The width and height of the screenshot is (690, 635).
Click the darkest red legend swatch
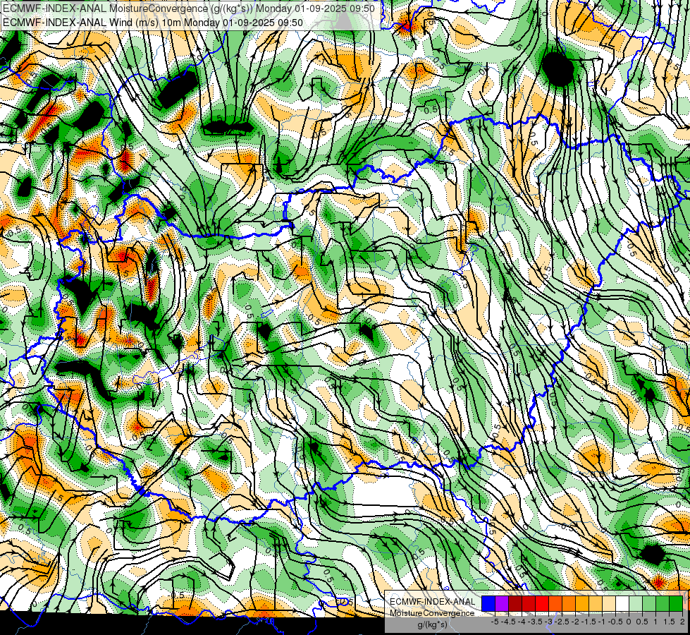point(515,603)
